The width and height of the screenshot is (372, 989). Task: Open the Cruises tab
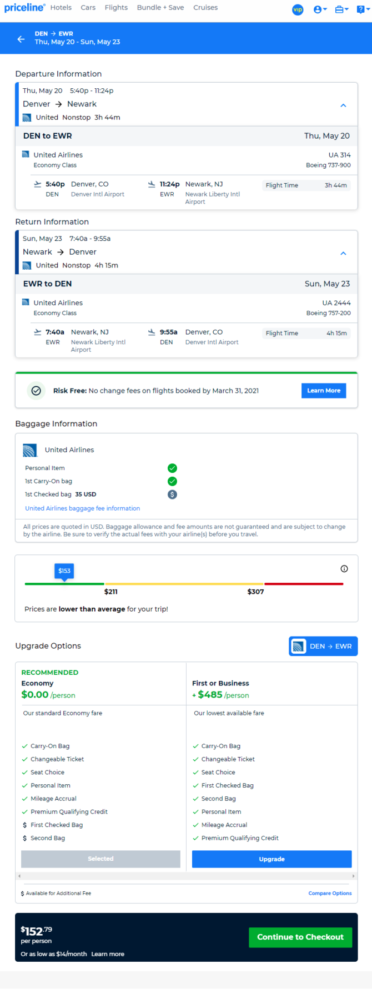[205, 8]
